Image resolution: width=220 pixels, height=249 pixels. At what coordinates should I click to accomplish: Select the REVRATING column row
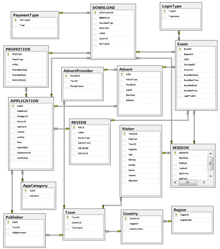(x=90, y=143)
